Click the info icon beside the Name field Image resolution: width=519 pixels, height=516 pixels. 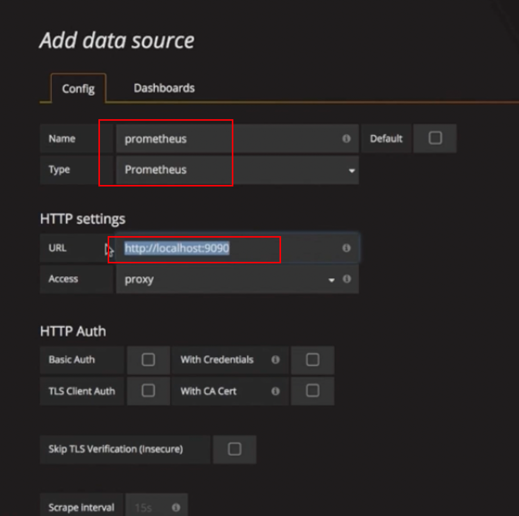pos(346,139)
